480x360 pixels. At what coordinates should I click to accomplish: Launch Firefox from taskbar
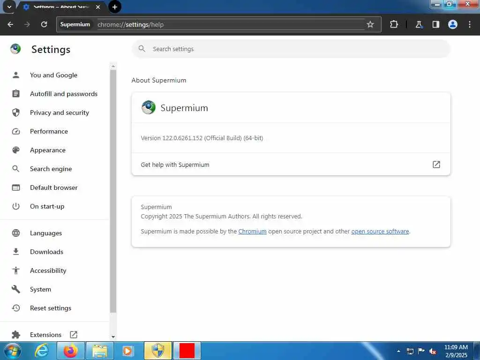coord(71,351)
